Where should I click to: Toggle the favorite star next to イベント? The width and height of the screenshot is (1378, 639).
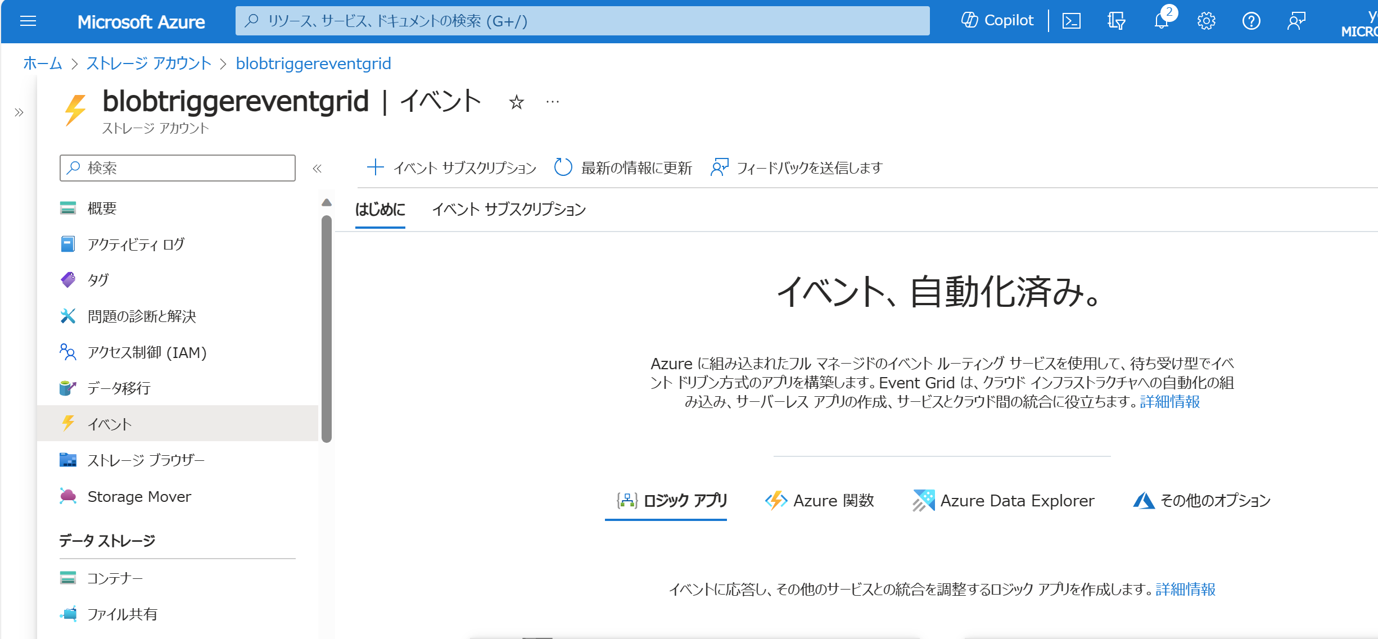pyautogui.click(x=516, y=102)
